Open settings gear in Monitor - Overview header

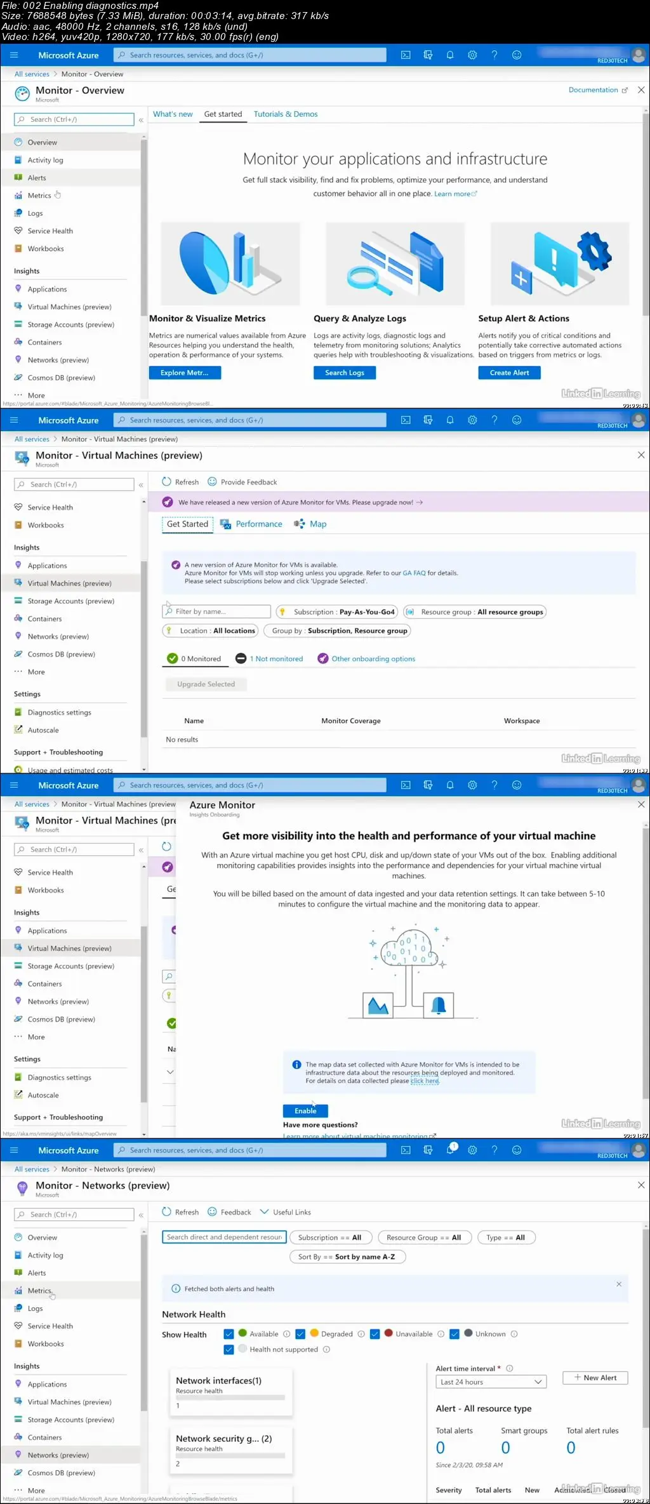pos(472,55)
